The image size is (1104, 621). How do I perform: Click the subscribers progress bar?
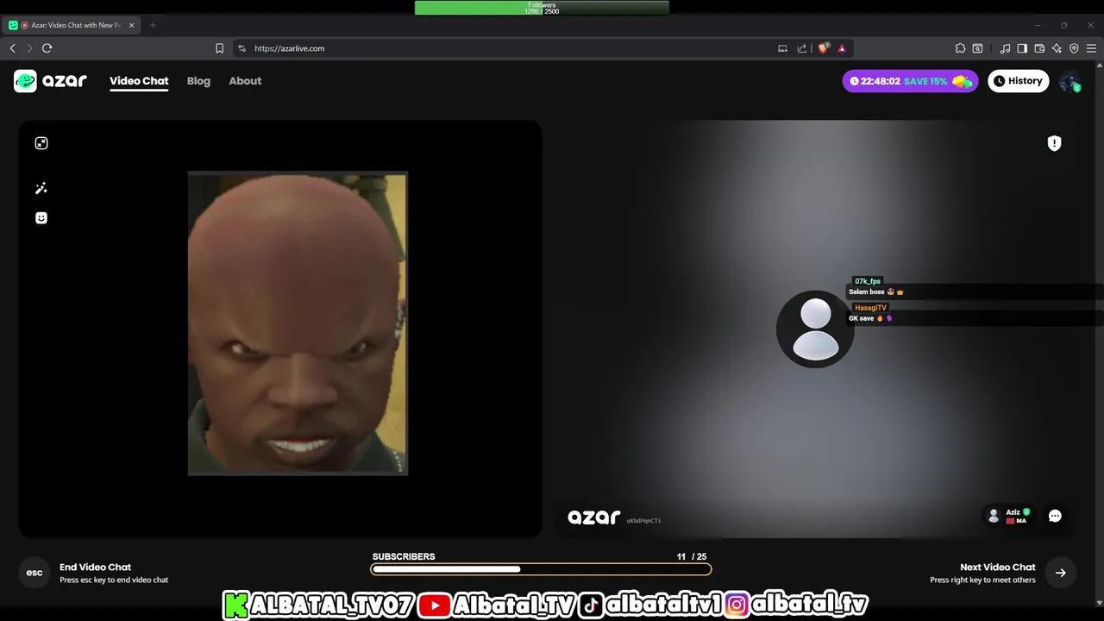point(541,569)
